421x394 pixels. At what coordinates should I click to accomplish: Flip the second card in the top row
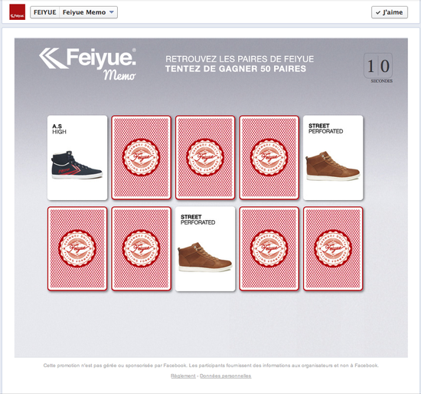[x=142, y=158]
